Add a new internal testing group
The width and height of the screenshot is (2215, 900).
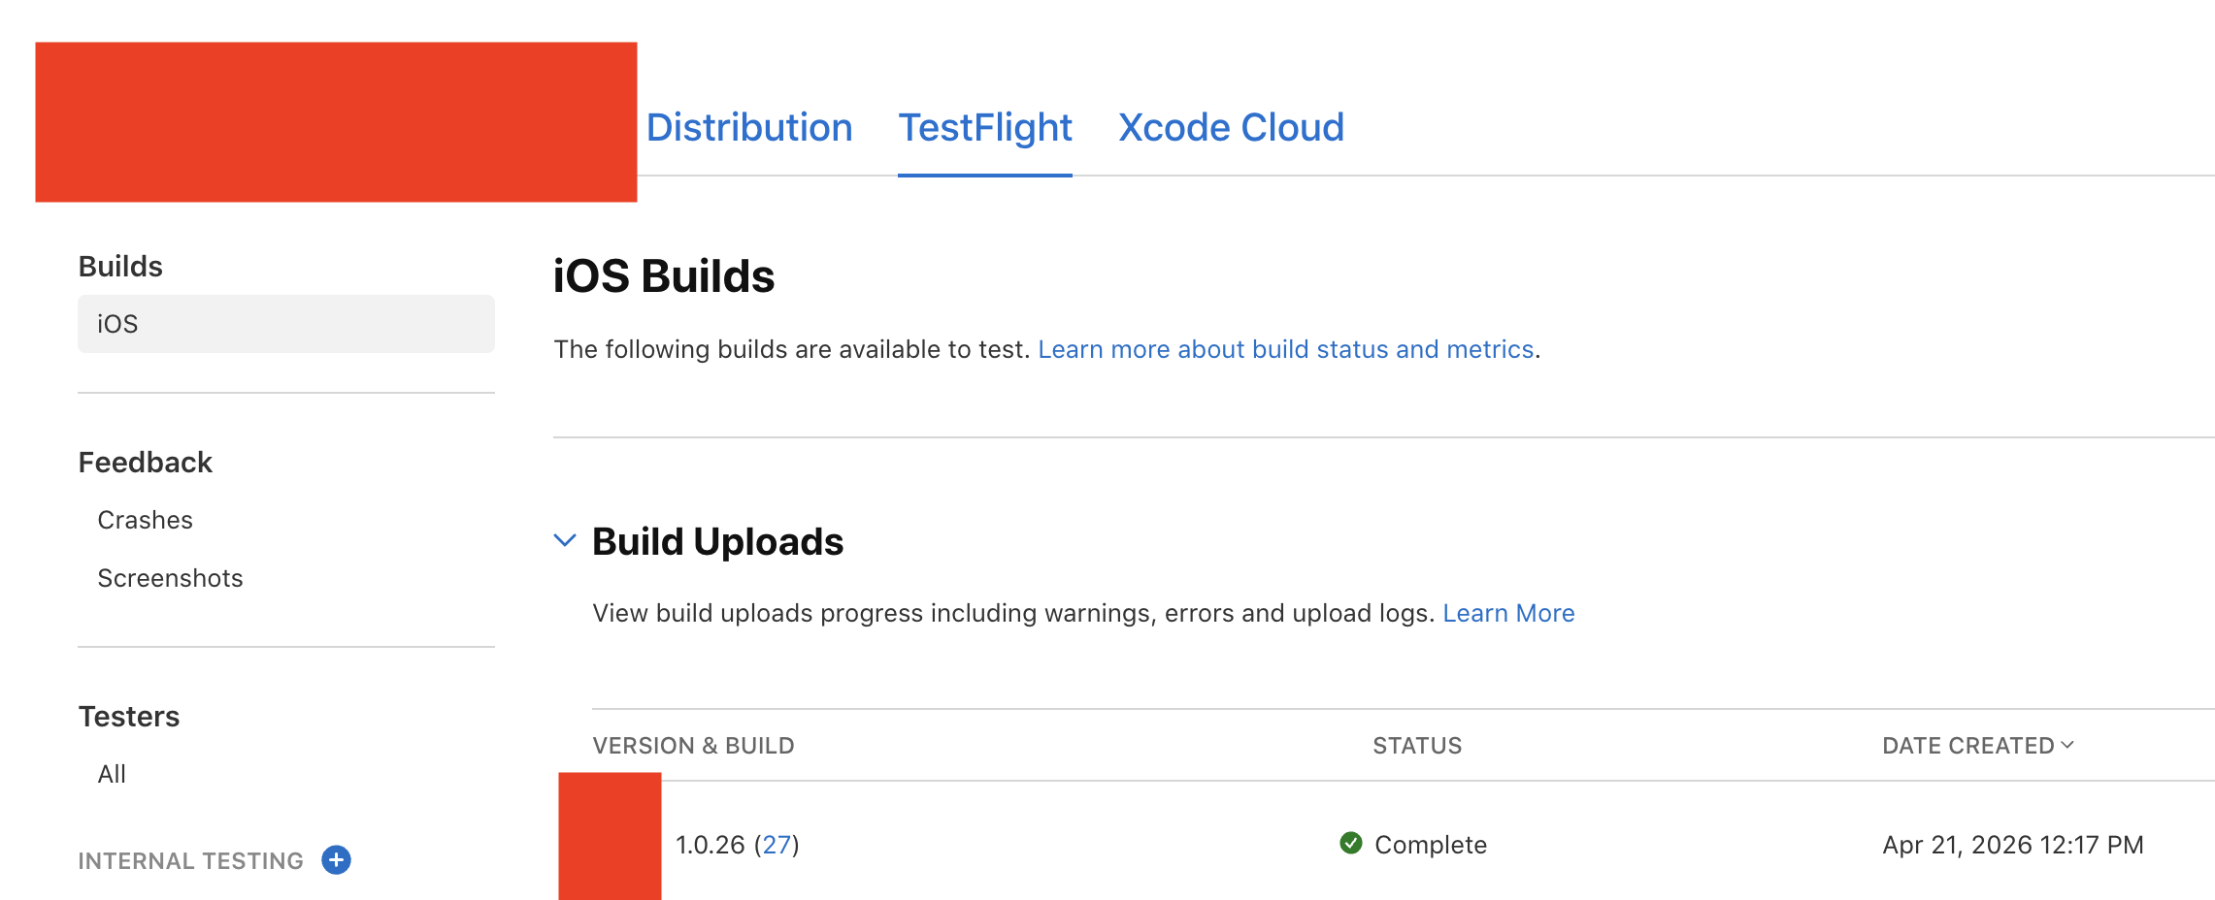point(336,860)
